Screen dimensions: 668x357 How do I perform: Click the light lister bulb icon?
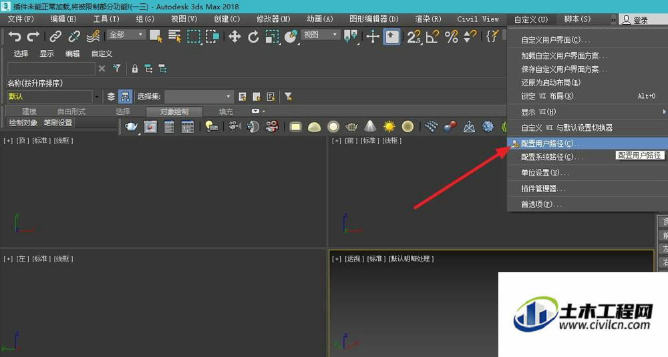211,126
